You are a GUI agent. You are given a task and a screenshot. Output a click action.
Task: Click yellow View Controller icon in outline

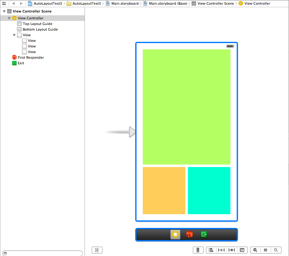(14, 18)
